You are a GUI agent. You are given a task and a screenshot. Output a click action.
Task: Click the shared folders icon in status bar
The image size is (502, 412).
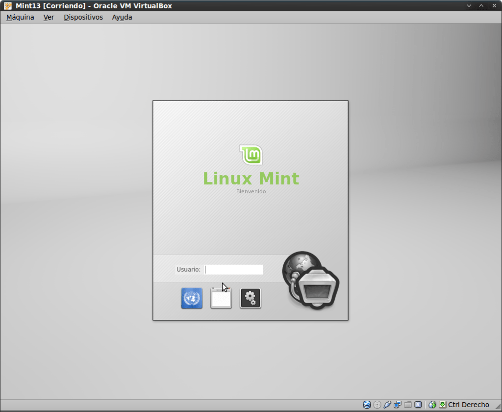point(407,405)
